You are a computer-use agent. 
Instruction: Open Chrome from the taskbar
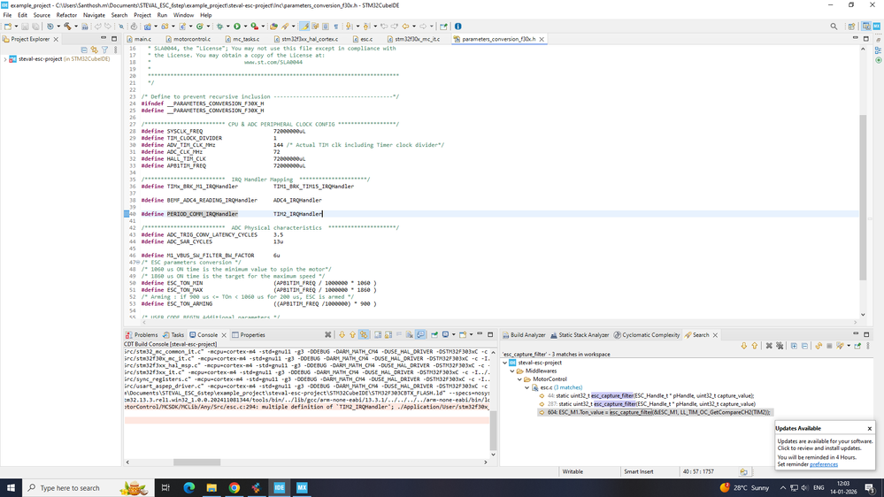coord(234,487)
